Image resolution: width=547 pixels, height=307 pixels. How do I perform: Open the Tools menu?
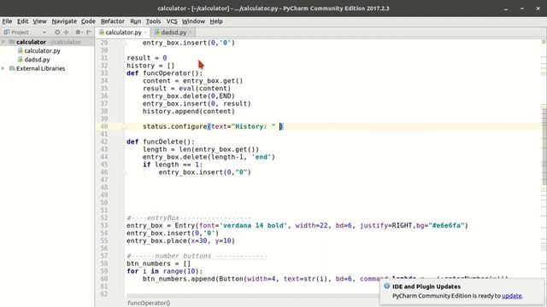[x=153, y=21]
